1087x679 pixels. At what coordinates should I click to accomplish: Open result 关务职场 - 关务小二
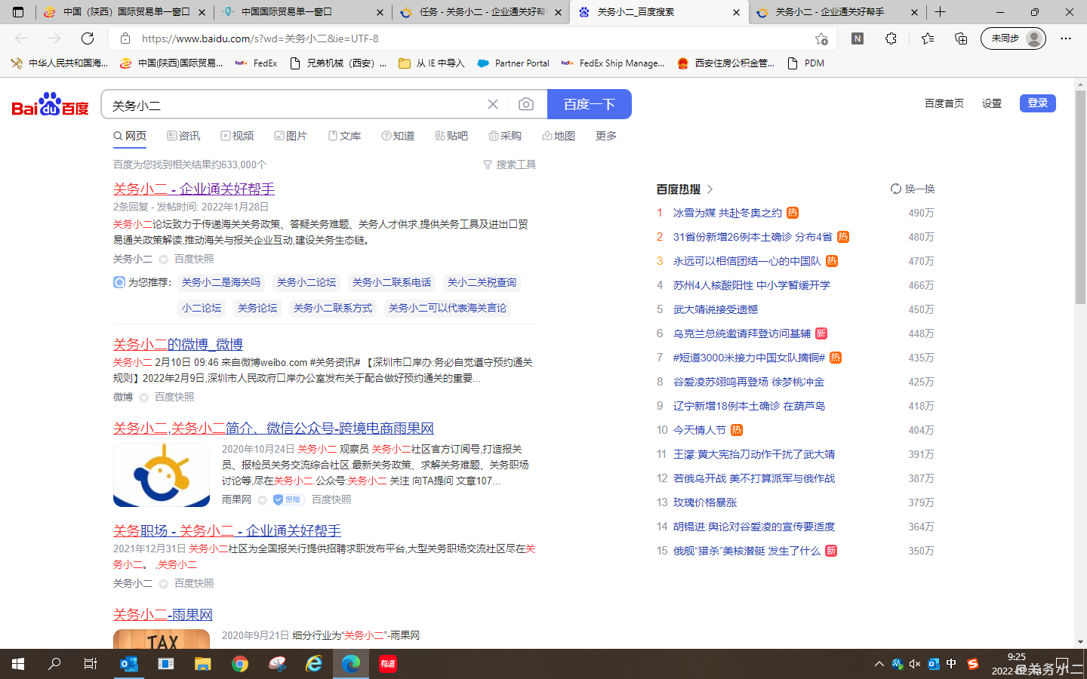[x=227, y=530]
